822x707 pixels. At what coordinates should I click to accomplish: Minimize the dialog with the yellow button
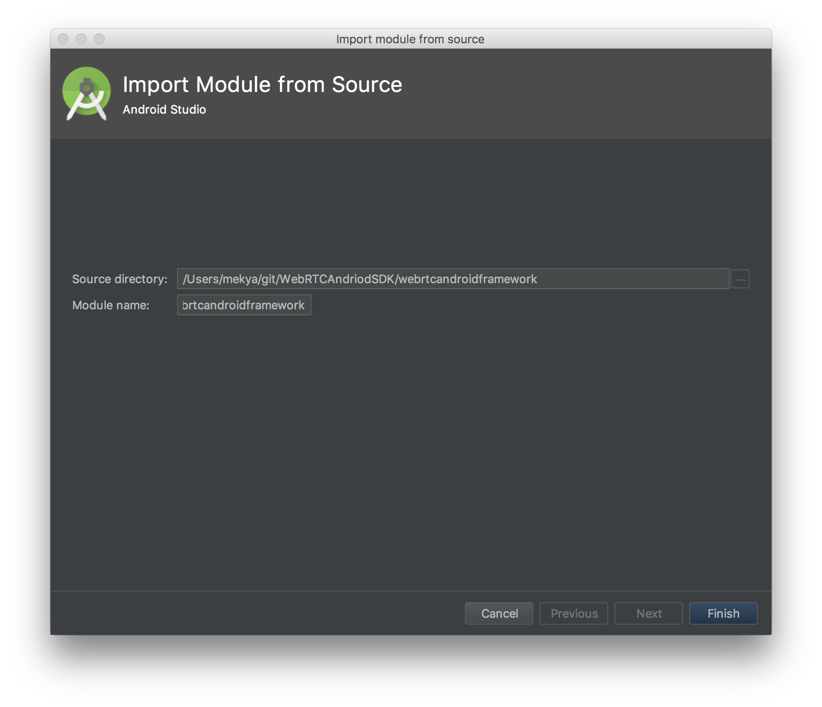point(81,39)
